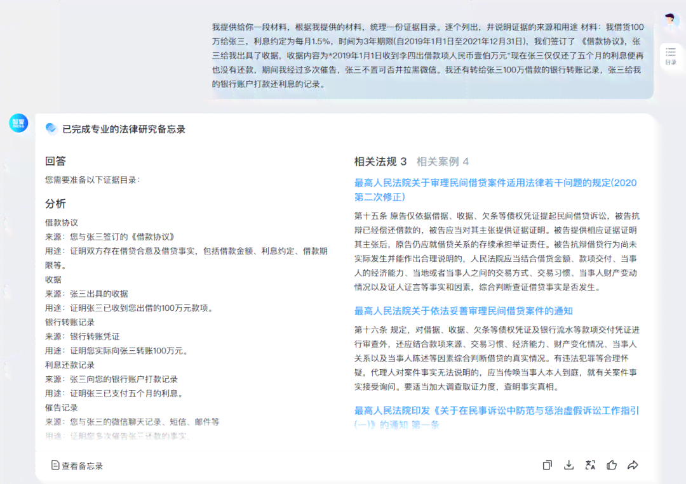Download the answer via the download icon
This screenshot has width=686, height=484.
[568, 465]
